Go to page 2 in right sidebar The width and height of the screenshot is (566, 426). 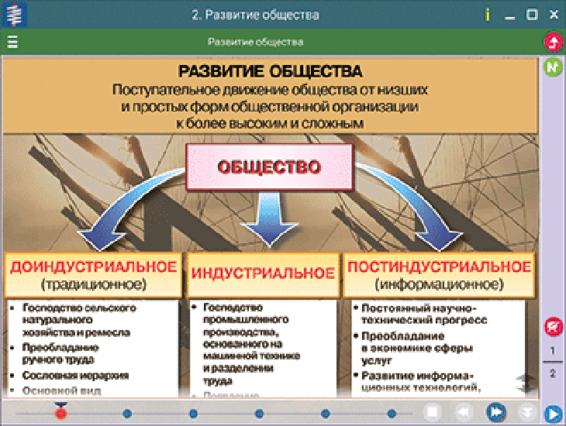(553, 373)
